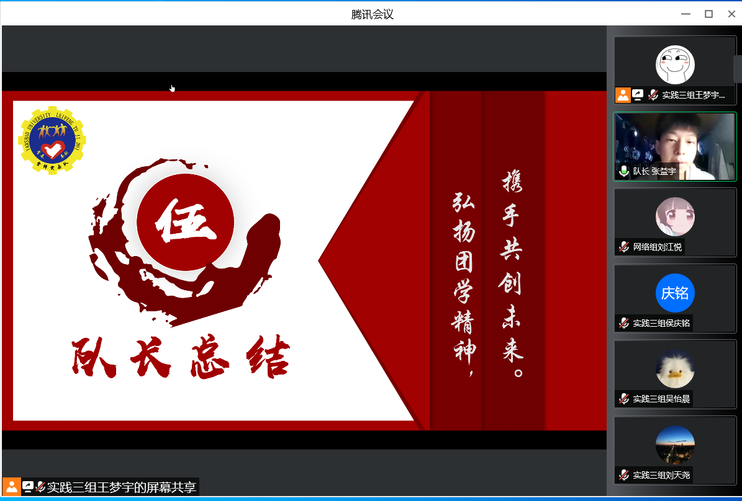Click the muted mic icon beside 实践三组吴怡晨
Viewport: 742px width, 501px height.
coord(623,399)
